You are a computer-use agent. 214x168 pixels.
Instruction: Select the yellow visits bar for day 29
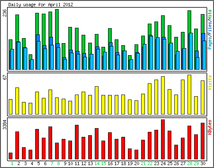[x=196, y=105]
